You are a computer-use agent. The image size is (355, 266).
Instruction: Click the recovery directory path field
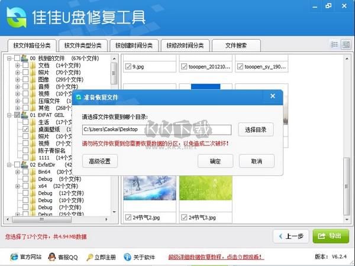click(x=157, y=129)
